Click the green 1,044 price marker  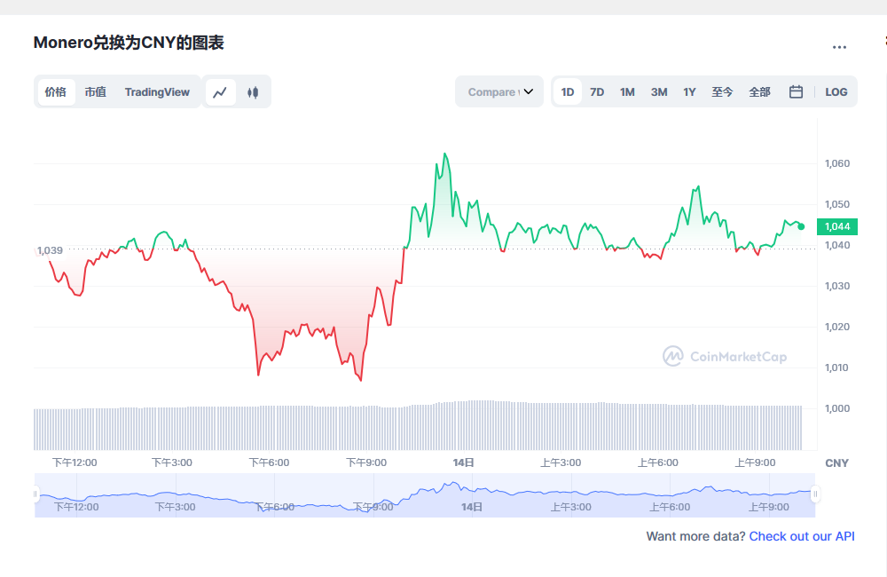(x=836, y=226)
